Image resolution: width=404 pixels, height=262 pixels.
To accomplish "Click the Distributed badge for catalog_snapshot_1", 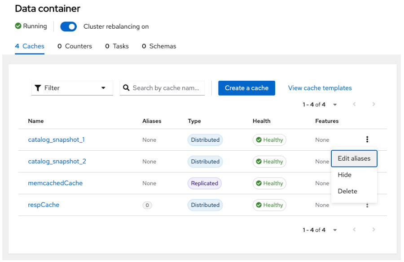I will (205, 140).
